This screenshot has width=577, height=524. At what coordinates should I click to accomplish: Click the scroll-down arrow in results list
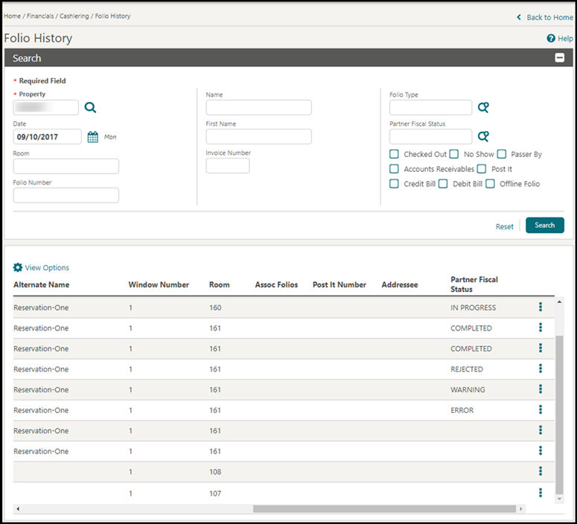[559, 499]
